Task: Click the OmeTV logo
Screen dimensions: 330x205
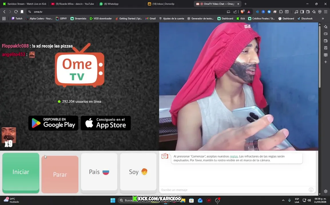Action: point(79,65)
